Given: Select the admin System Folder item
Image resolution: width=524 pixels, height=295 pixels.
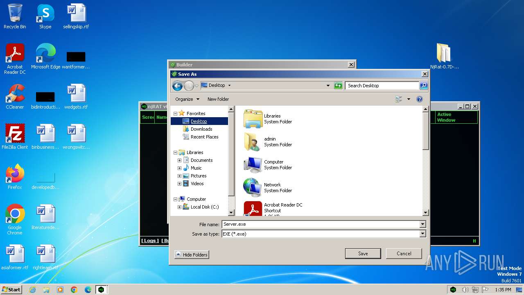Looking at the screenshot, I should pos(268,142).
